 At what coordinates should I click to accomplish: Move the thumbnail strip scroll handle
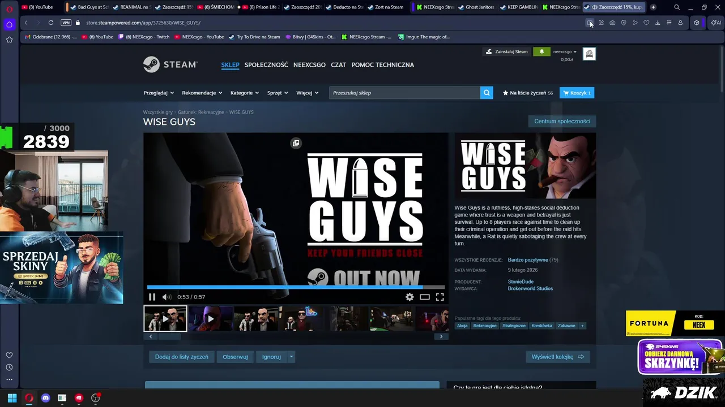(x=169, y=336)
